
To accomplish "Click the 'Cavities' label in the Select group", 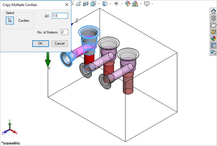I will (24, 21).
